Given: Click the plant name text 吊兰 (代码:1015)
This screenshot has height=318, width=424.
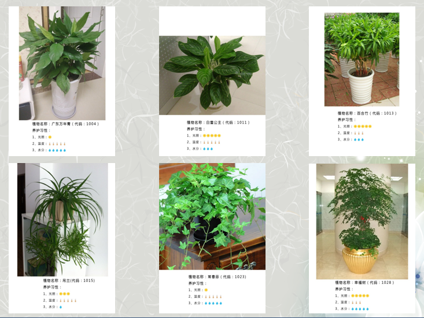Looking at the screenshot, I should click(x=69, y=280).
